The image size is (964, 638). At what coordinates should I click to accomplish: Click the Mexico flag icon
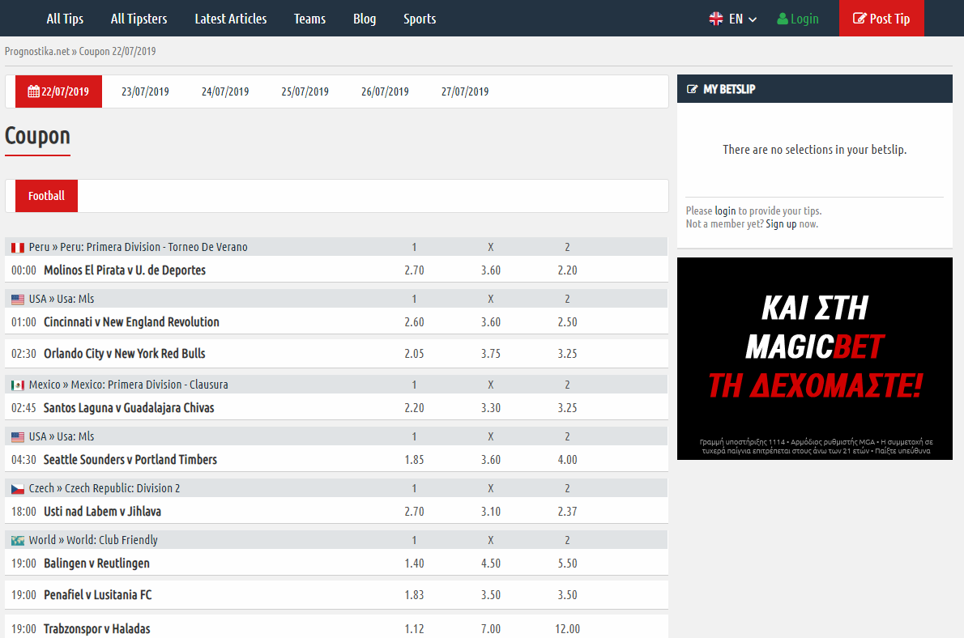[x=18, y=385]
